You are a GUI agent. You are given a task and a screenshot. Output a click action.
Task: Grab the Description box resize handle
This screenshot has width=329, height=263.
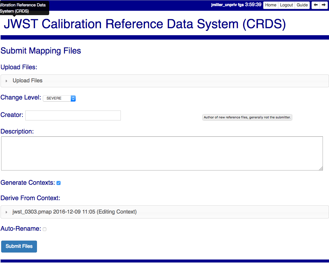(321, 168)
